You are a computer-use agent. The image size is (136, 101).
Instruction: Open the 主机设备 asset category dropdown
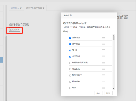point(15,30)
